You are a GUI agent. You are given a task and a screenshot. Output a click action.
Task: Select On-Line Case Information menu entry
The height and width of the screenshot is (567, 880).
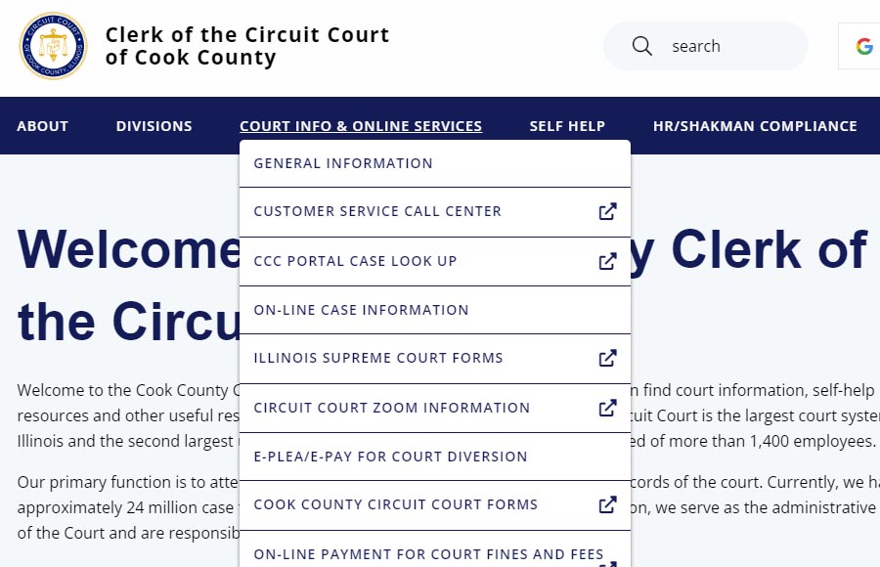[x=435, y=310]
